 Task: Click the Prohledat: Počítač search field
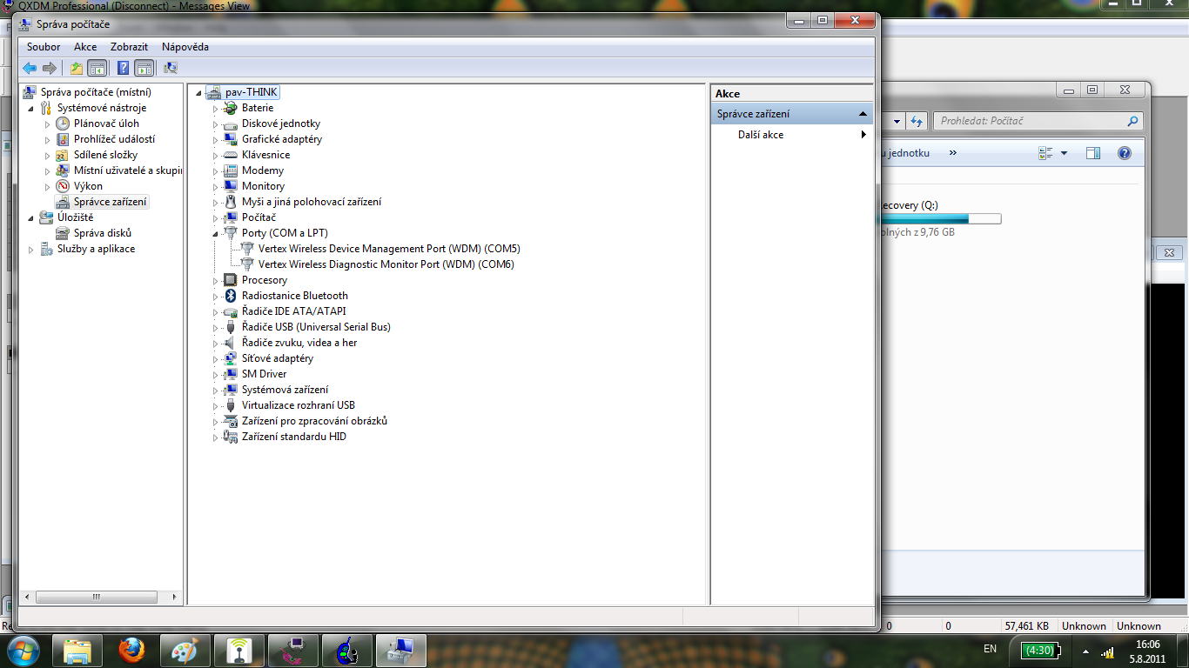point(1038,121)
